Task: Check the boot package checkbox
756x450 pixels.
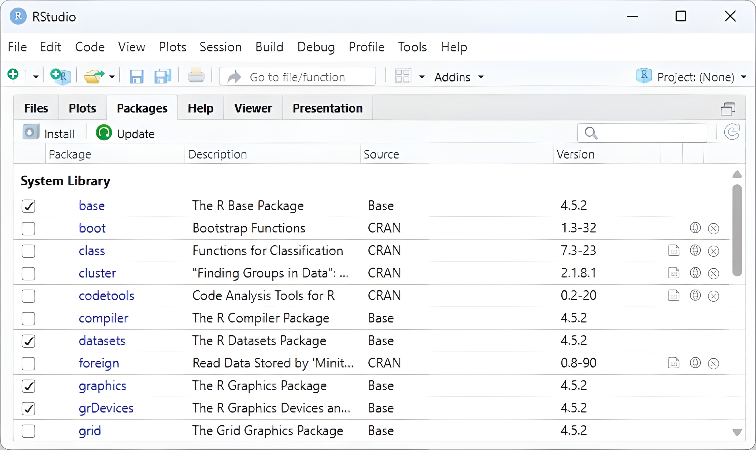Action: (x=28, y=228)
